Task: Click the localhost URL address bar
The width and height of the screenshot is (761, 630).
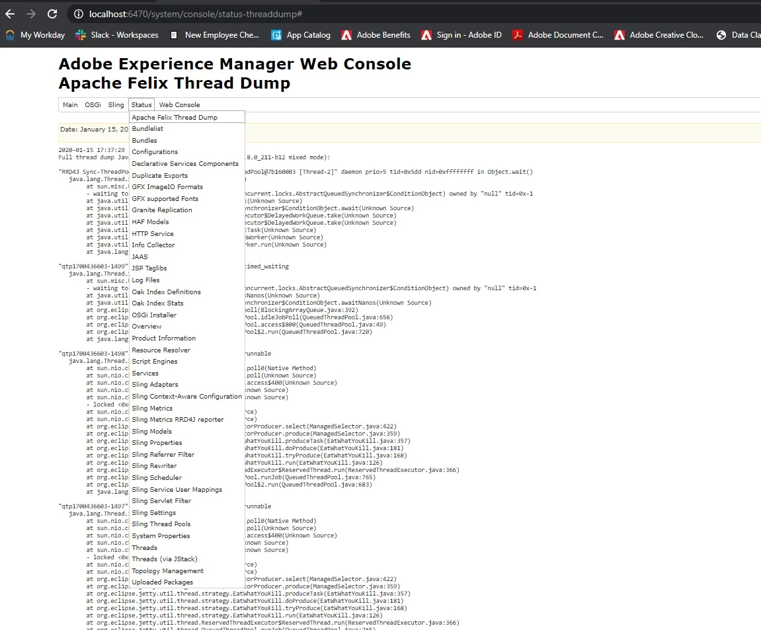Action: [195, 14]
